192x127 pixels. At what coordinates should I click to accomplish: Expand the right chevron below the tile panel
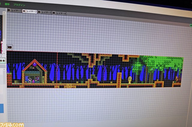[x=1, y=56]
